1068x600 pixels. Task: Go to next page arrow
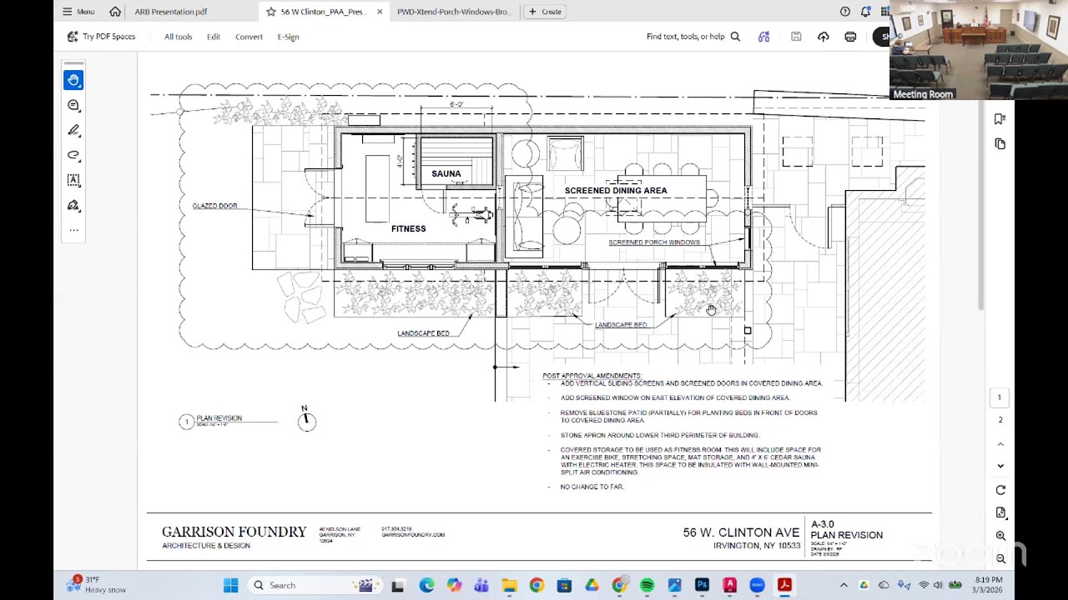(1000, 466)
